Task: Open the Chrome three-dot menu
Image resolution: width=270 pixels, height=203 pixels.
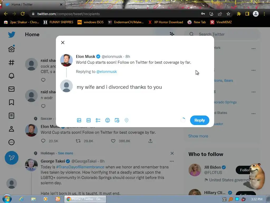Action: click(x=264, y=14)
